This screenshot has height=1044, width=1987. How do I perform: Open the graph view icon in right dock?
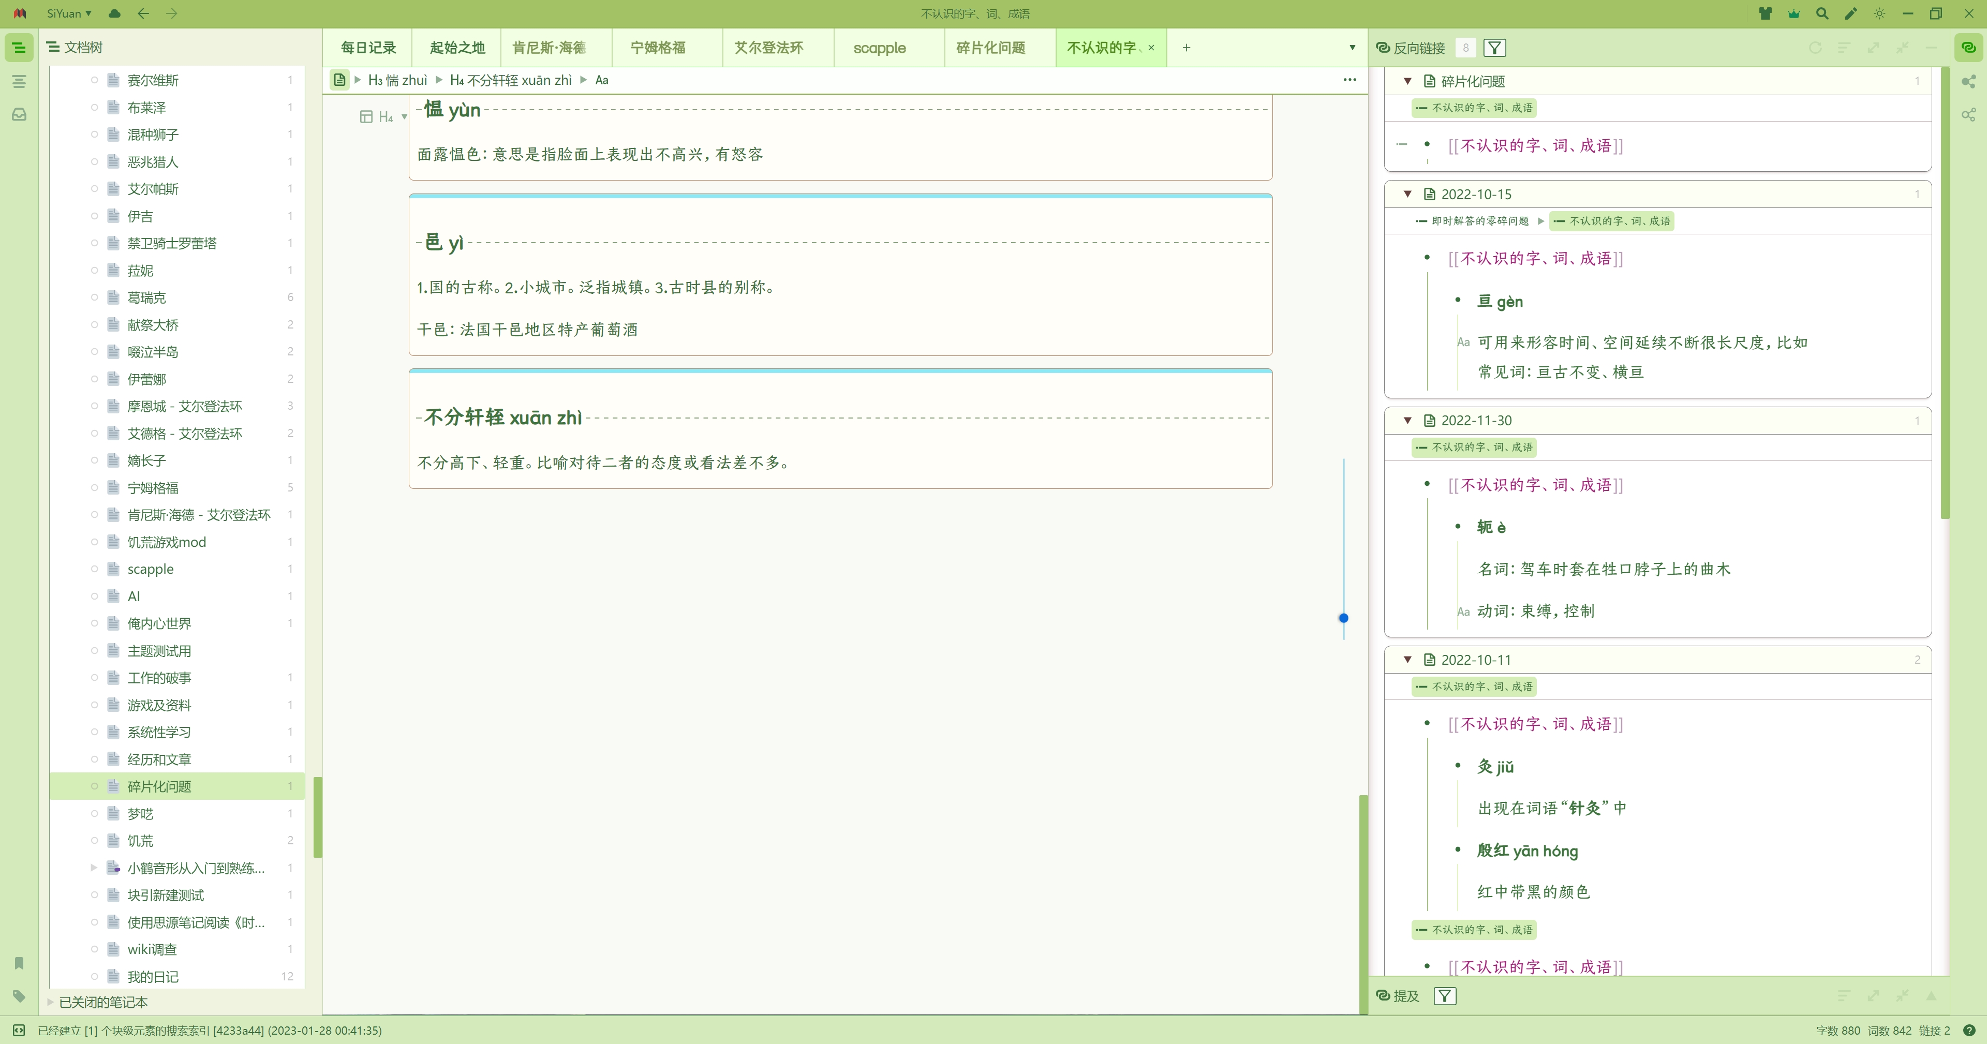(1968, 82)
